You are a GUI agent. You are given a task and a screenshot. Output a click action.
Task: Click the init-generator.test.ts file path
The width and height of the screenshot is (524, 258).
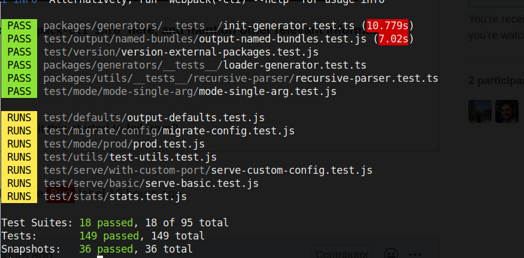coord(198,26)
